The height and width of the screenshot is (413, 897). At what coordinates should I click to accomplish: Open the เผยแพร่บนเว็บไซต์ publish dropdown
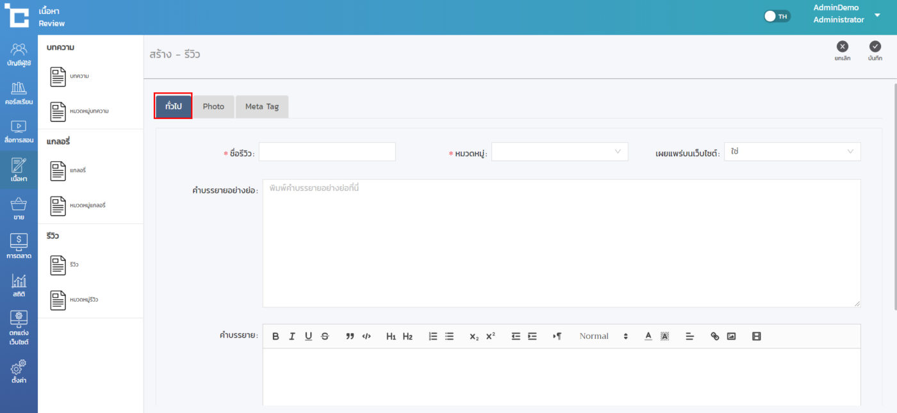click(x=792, y=152)
